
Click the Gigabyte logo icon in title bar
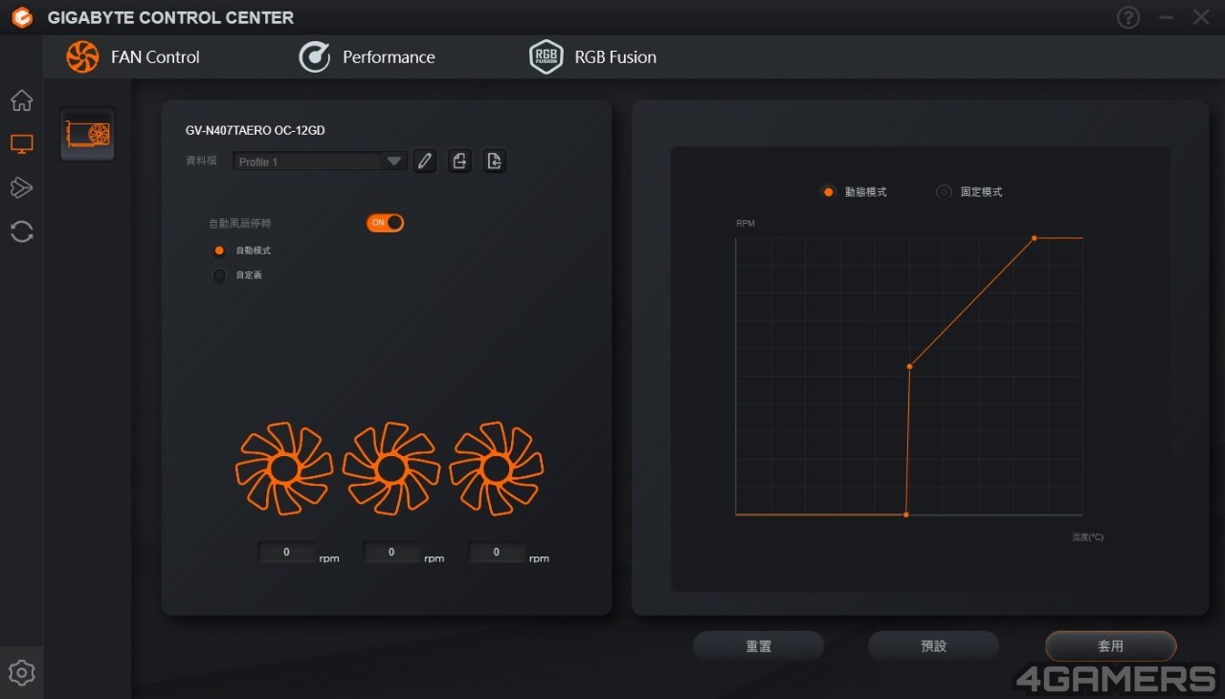(22, 17)
